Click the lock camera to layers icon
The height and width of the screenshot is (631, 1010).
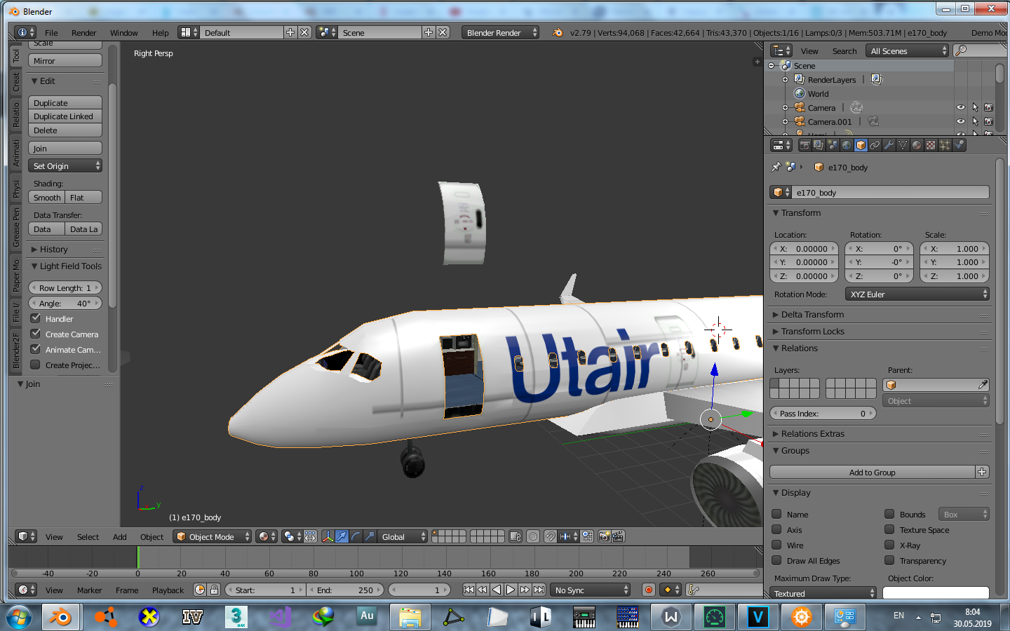click(516, 536)
